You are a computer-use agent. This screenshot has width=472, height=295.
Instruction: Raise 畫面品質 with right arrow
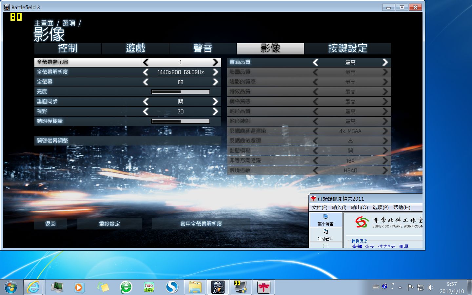tap(385, 62)
